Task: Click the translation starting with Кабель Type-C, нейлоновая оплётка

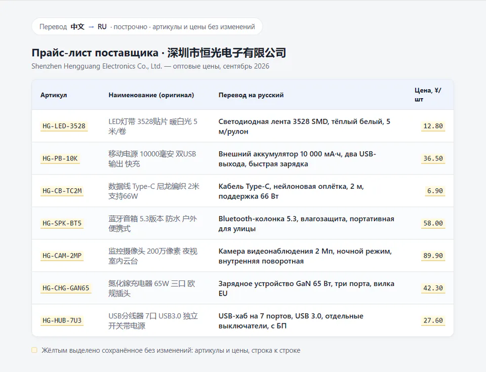Action: (x=292, y=191)
